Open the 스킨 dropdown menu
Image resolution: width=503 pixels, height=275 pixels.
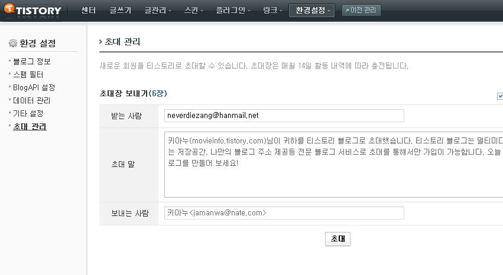(x=194, y=10)
